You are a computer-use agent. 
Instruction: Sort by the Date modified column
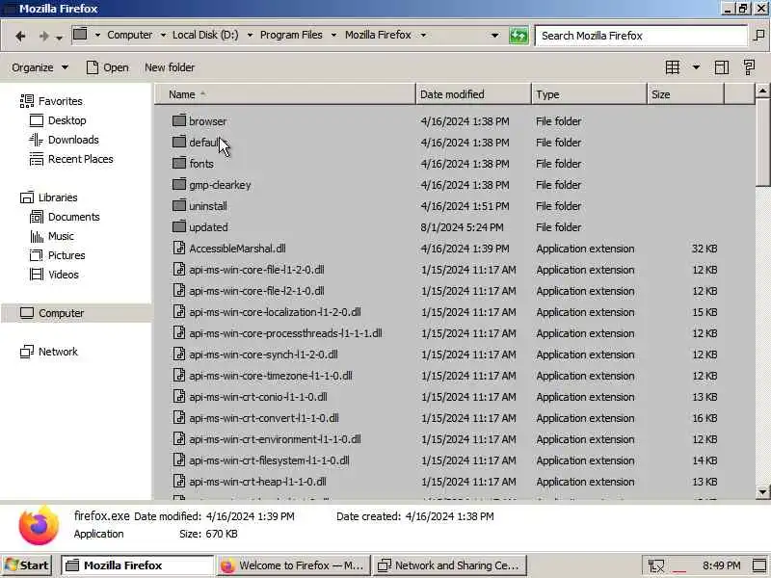(473, 94)
